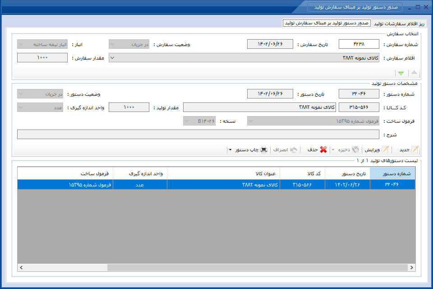Select صدور دستور تولید بر مبنای سفارش تولید tab
This screenshot has height=289, width=433.
coord(327,23)
